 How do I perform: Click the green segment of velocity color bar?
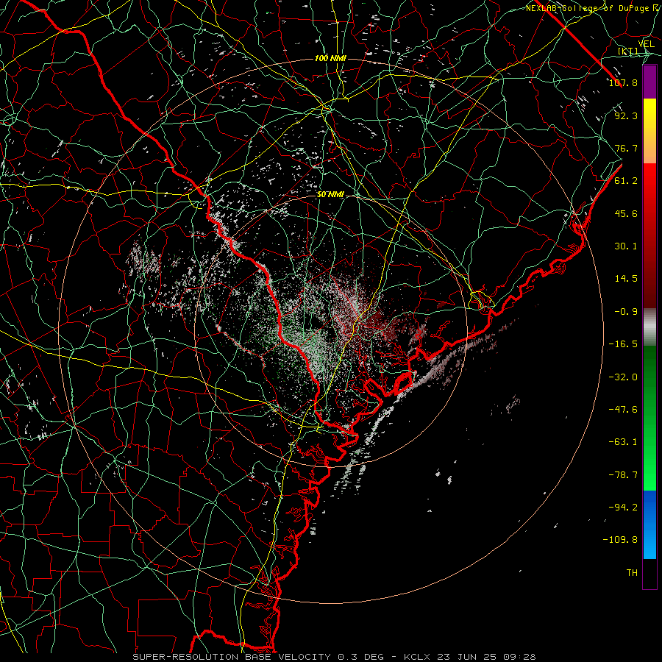coord(649,418)
